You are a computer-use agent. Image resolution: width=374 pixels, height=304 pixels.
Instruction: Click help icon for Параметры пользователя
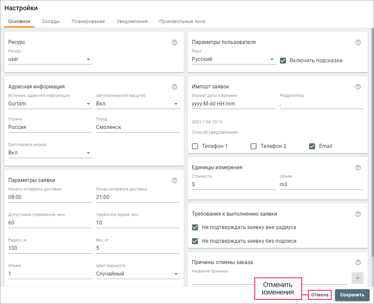358,42
